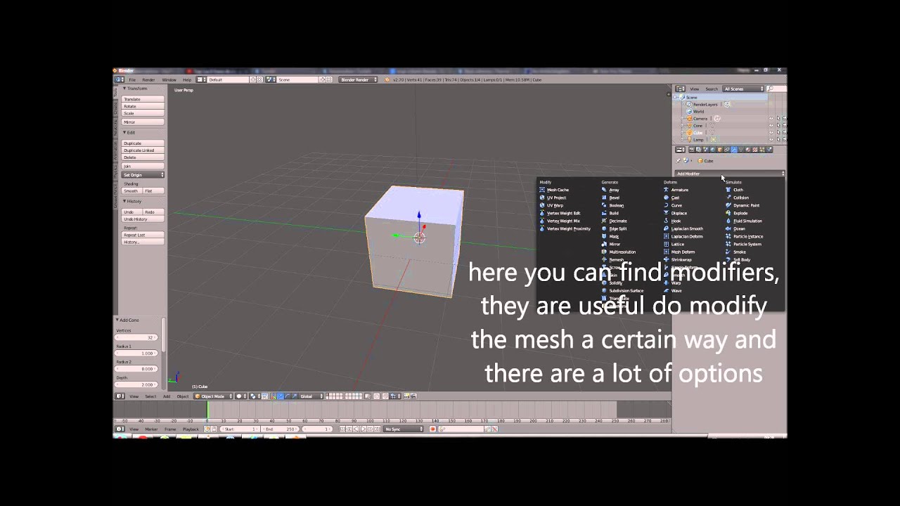Open the File menu
Screen dimensions: 900x506
[131, 79]
